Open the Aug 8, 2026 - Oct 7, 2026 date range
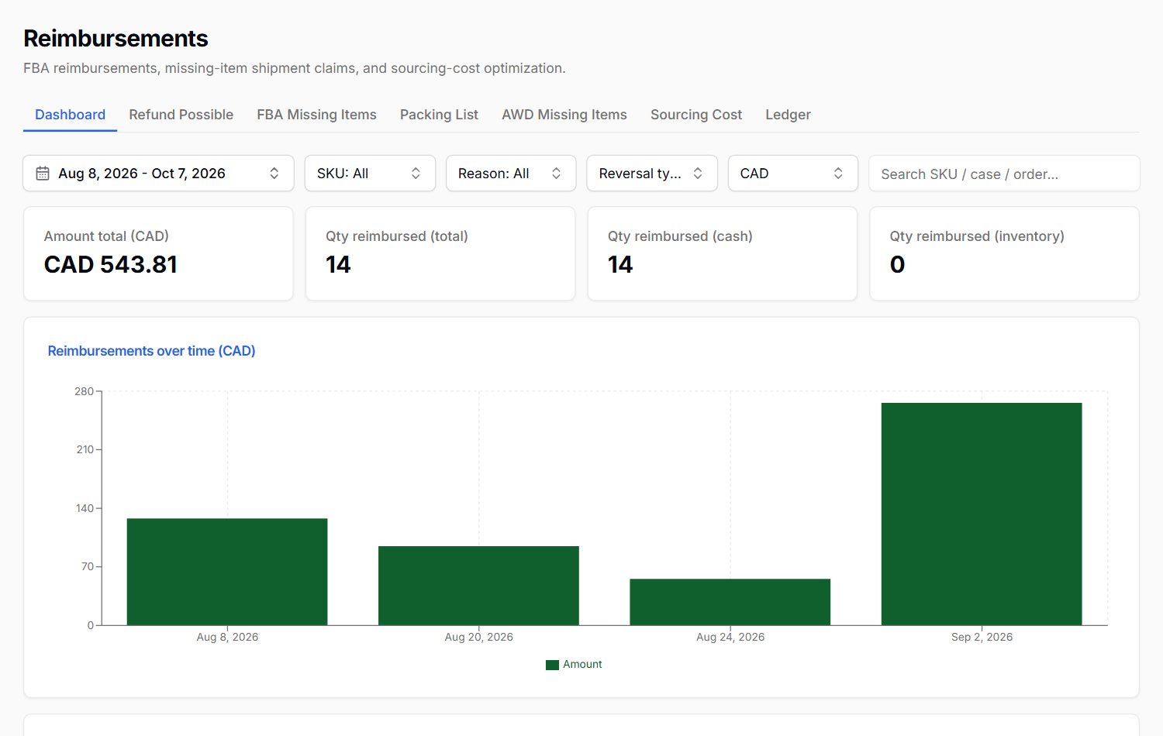This screenshot has width=1163, height=736. [158, 174]
